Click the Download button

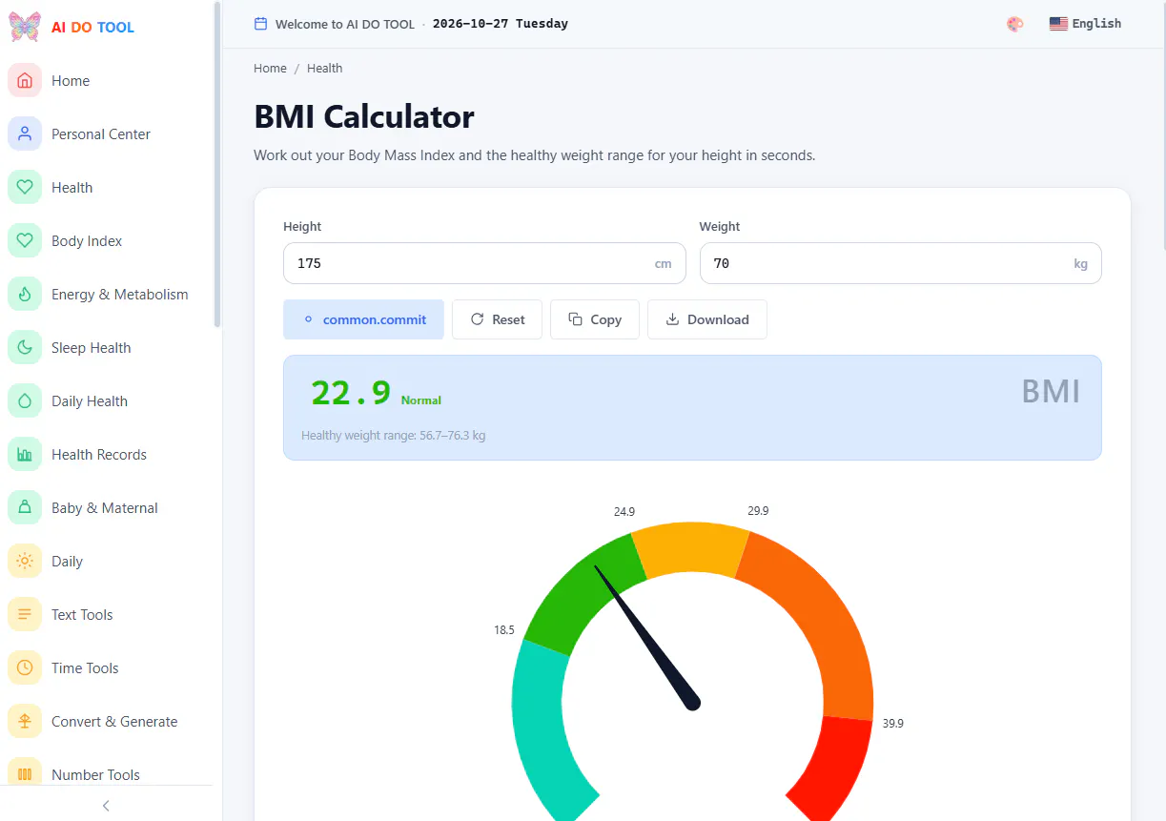click(x=707, y=319)
